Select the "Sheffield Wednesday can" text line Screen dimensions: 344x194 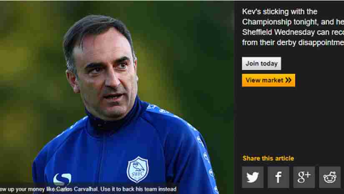(293, 32)
